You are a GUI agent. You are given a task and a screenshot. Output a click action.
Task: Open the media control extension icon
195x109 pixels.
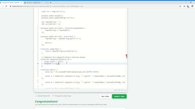coord(184,6)
